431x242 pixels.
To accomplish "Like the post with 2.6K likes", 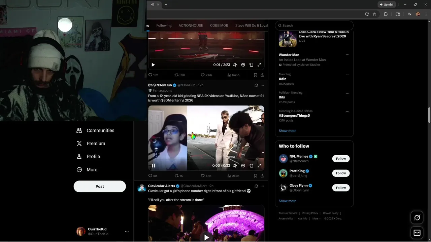I will coord(206,75).
